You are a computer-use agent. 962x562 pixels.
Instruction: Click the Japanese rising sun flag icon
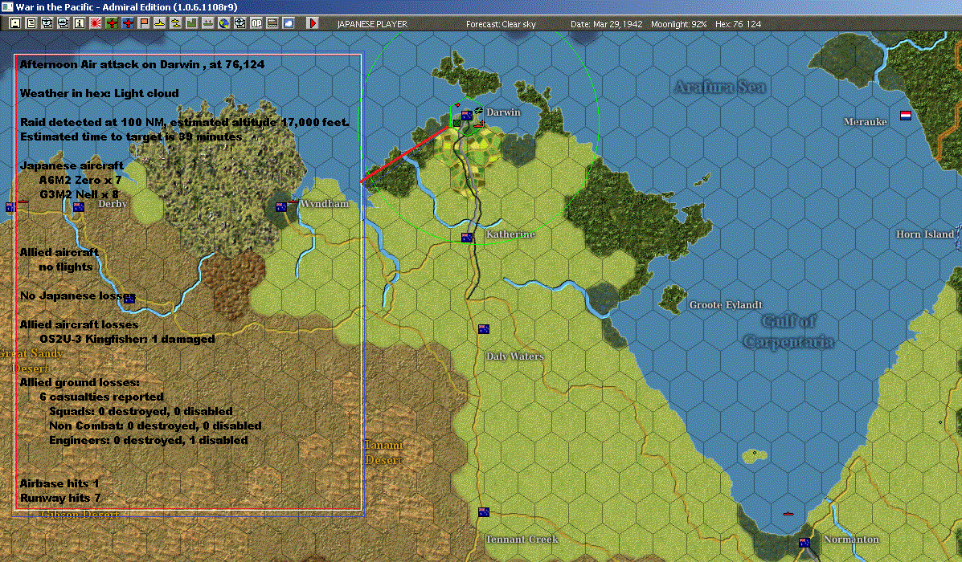[x=96, y=23]
